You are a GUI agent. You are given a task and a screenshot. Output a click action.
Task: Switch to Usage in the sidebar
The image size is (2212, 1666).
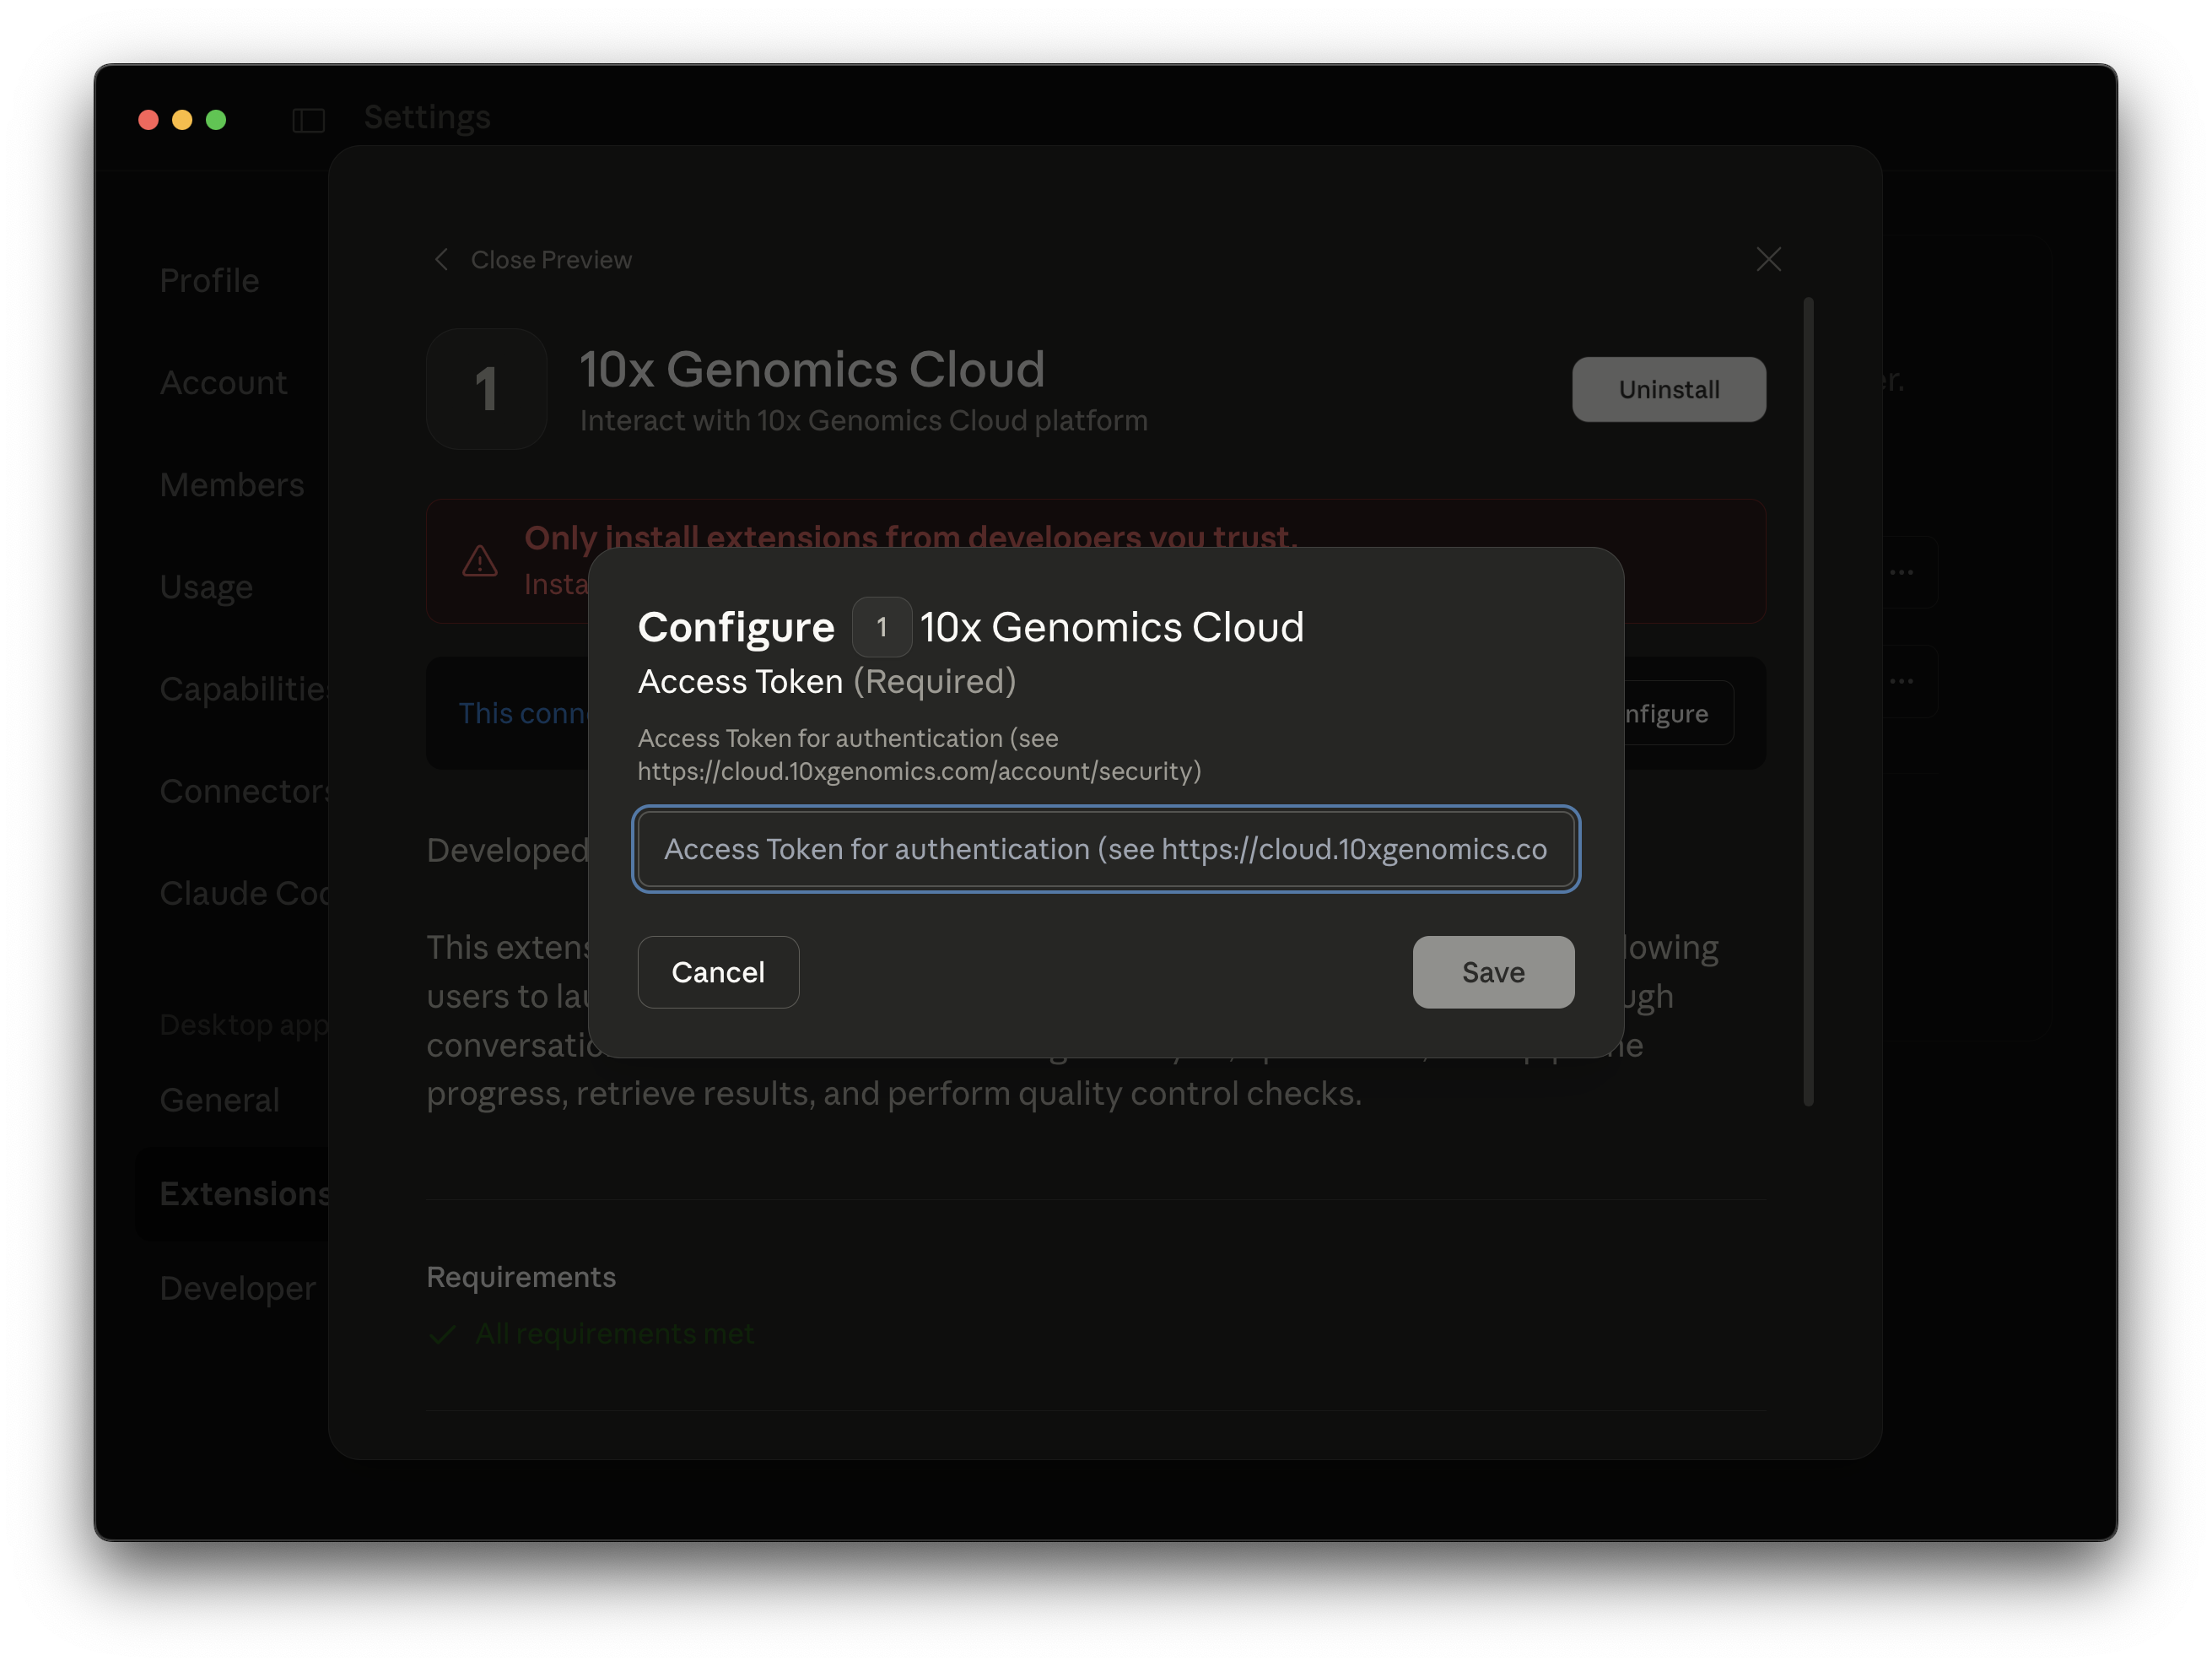pos(206,587)
